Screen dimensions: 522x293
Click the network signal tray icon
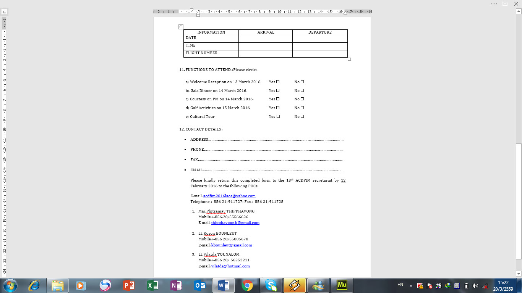485,285
